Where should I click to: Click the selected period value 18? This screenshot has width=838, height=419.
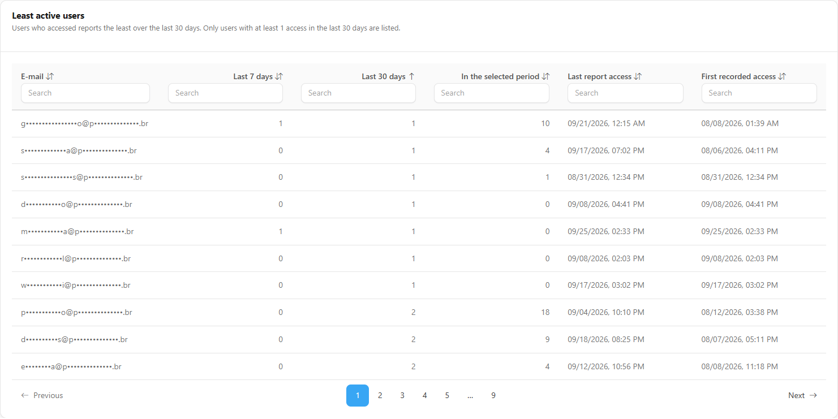545,312
